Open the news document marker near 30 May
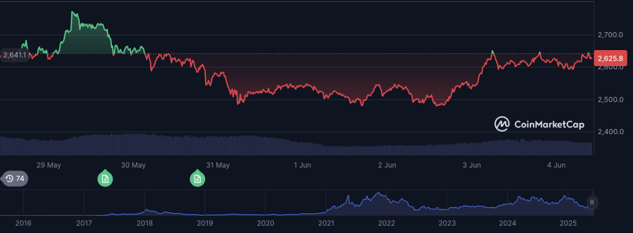 (x=105, y=179)
